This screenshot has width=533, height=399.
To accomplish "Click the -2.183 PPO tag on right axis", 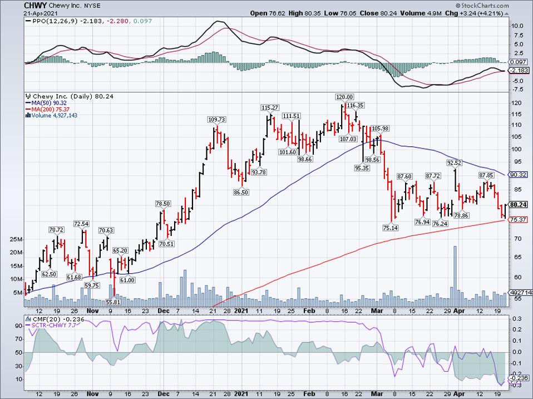I will 520,70.
